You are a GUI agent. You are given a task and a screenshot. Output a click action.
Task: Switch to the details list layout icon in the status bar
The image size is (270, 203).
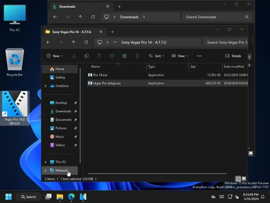click(238, 179)
